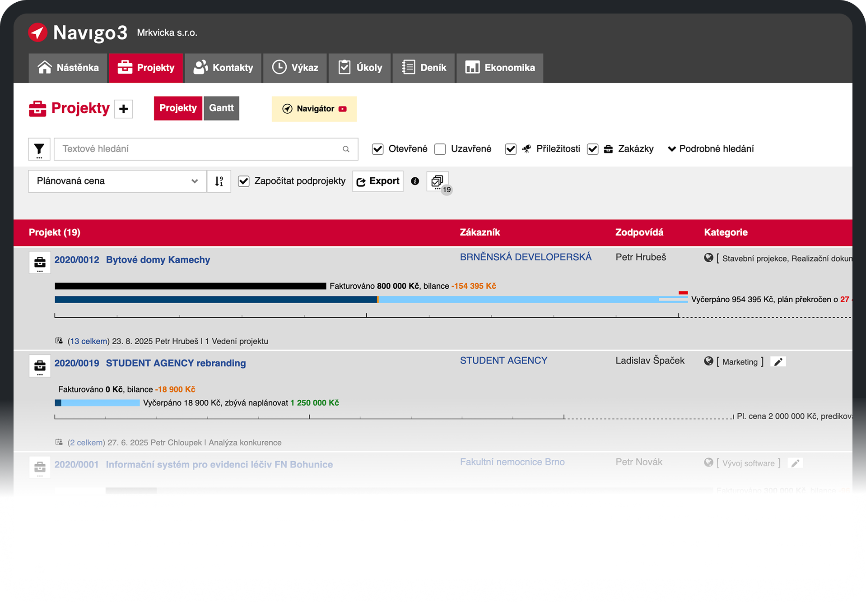Open the stacked windows icon with badge 19
866x610 pixels.
pos(437,181)
